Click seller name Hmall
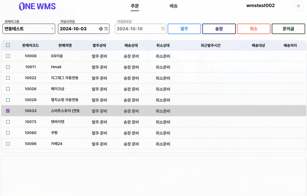The width and height of the screenshot is (307, 196). point(56,67)
